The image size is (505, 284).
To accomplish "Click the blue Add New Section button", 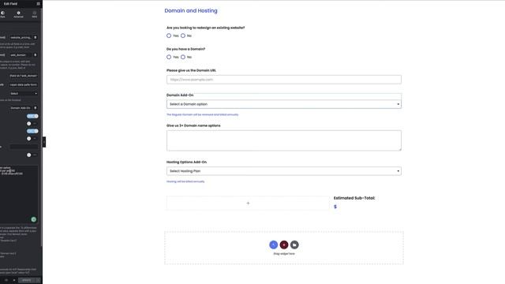I will (x=274, y=245).
